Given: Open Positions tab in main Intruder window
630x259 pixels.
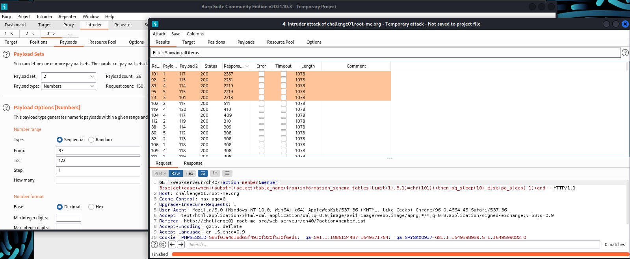Looking at the screenshot, I should point(39,42).
